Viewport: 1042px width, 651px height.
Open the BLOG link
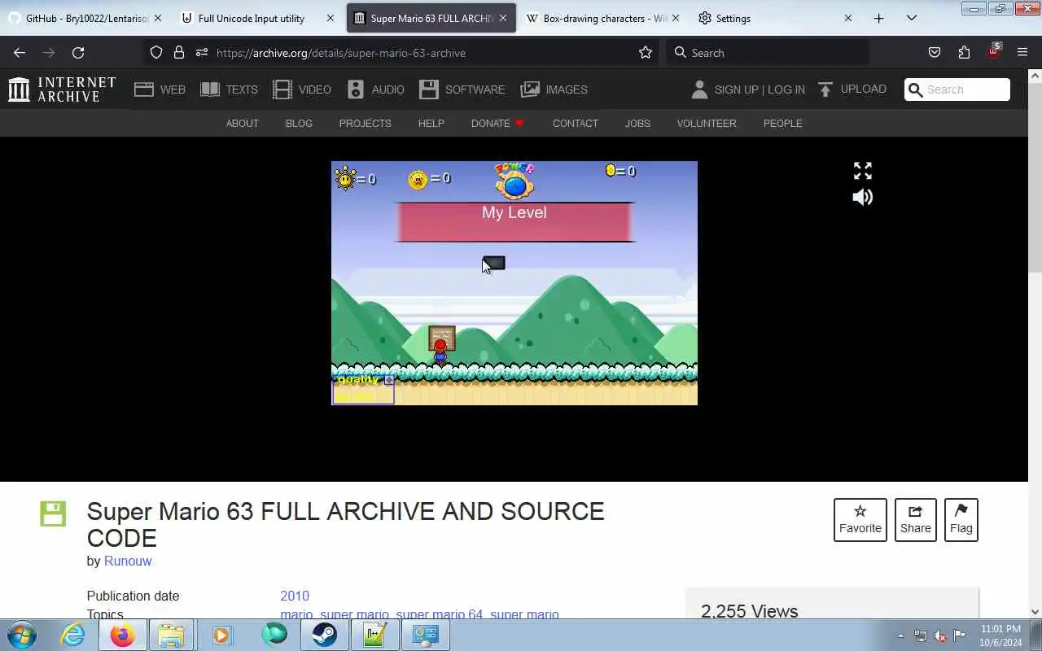299,124
